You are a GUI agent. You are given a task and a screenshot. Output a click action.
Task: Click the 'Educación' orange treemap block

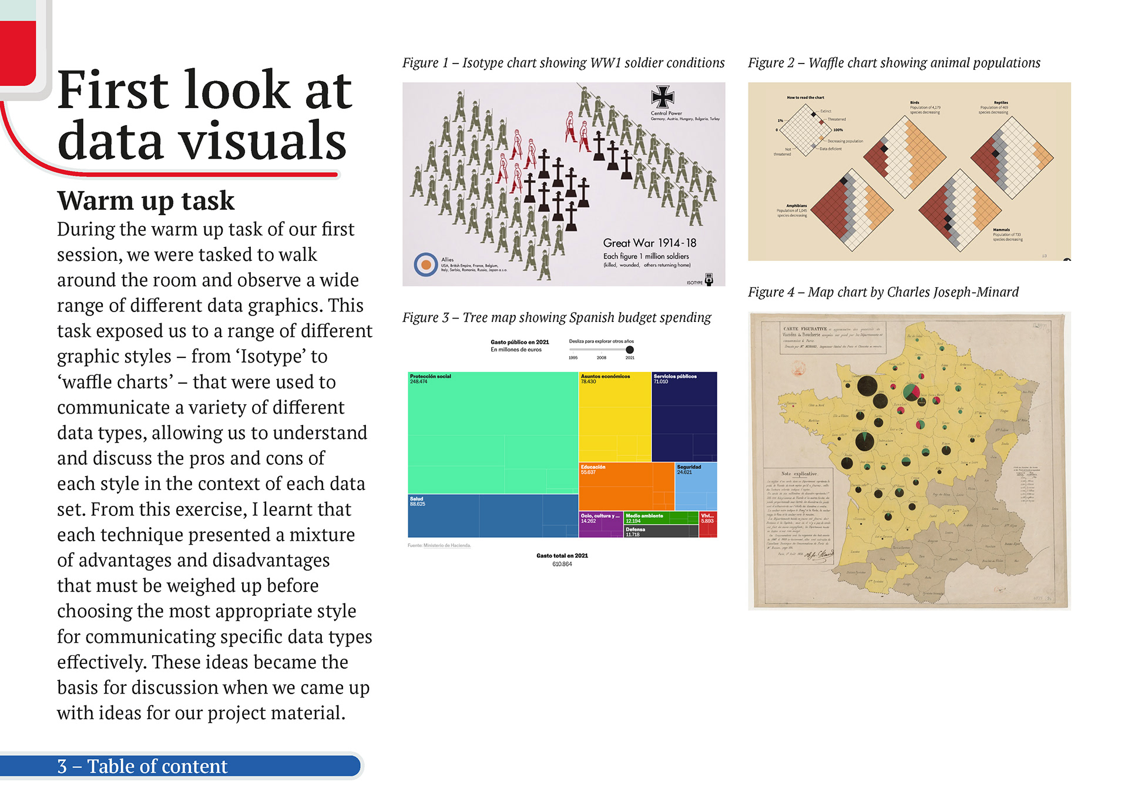pos(626,487)
